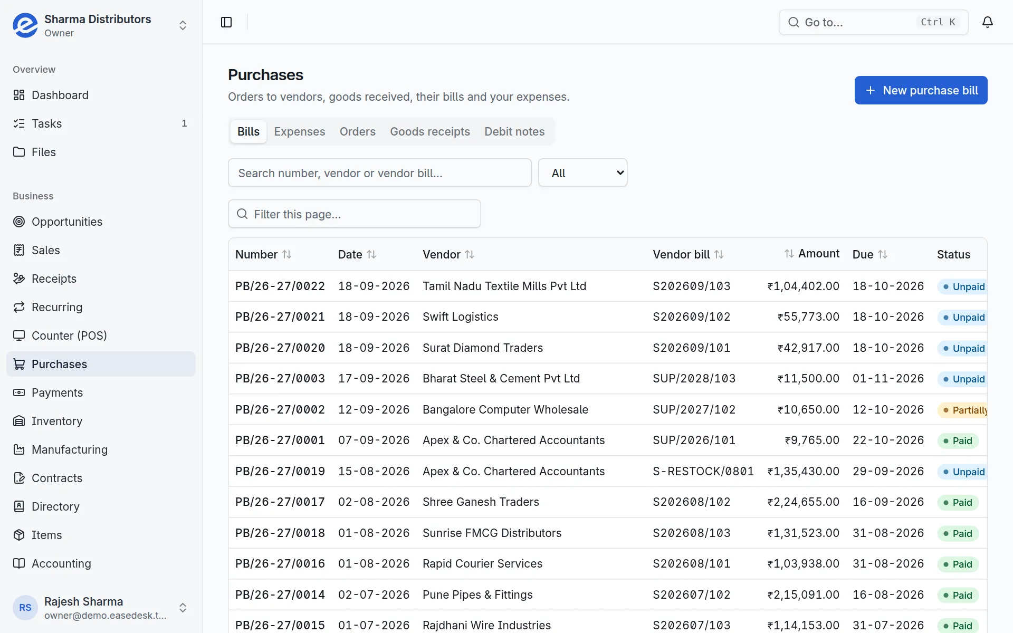Open bill PB/26-27/0002
1013x633 pixels.
280,409
